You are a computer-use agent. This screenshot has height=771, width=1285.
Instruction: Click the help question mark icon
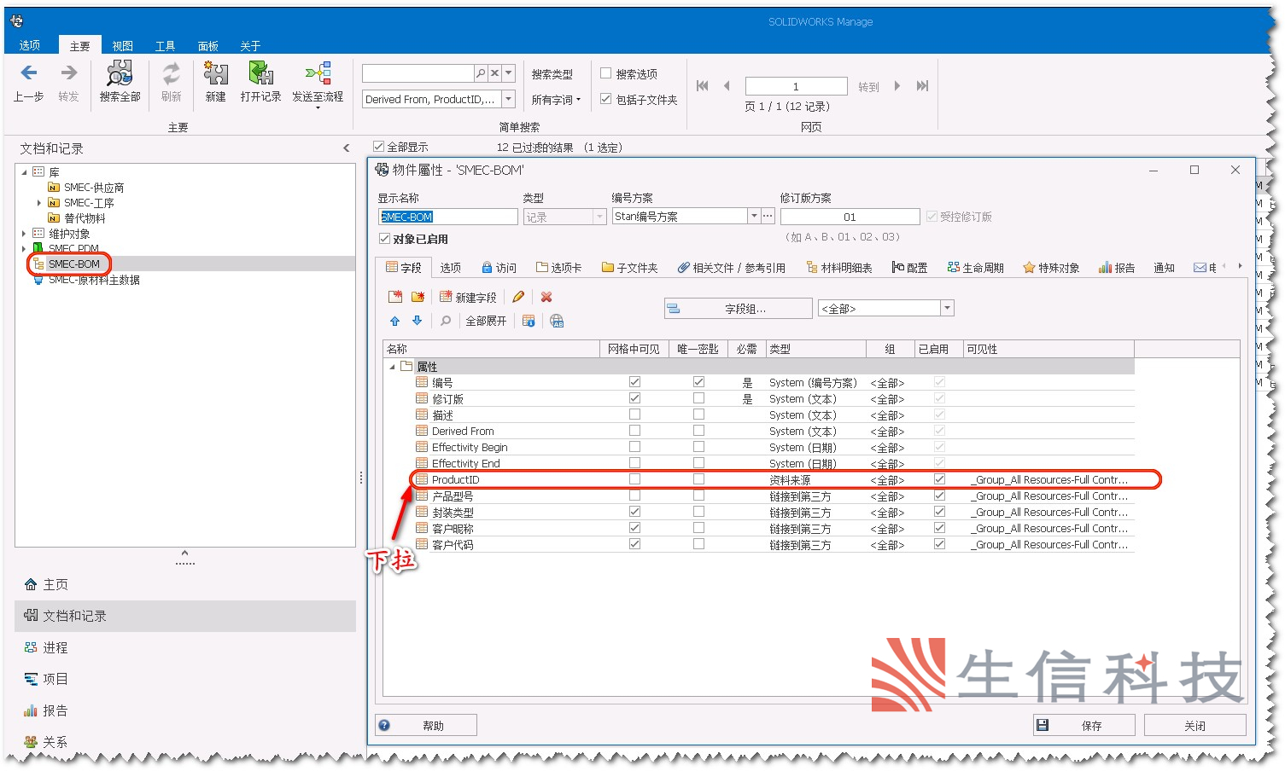click(x=384, y=725)
